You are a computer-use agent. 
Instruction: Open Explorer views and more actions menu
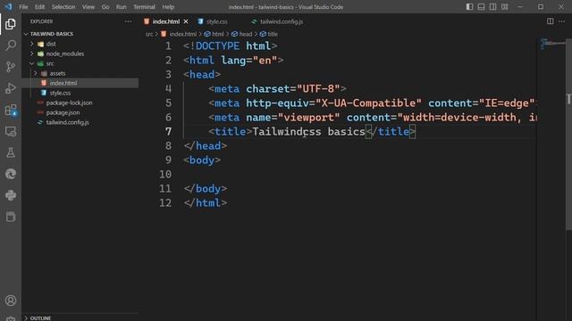[128, 21]
